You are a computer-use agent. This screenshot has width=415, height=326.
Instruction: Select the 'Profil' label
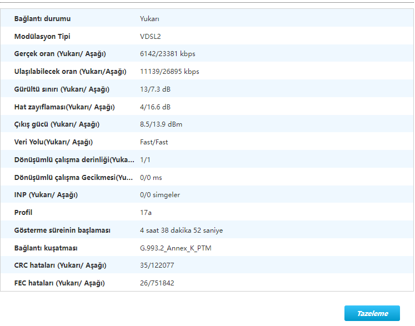[x=23, y=213]
